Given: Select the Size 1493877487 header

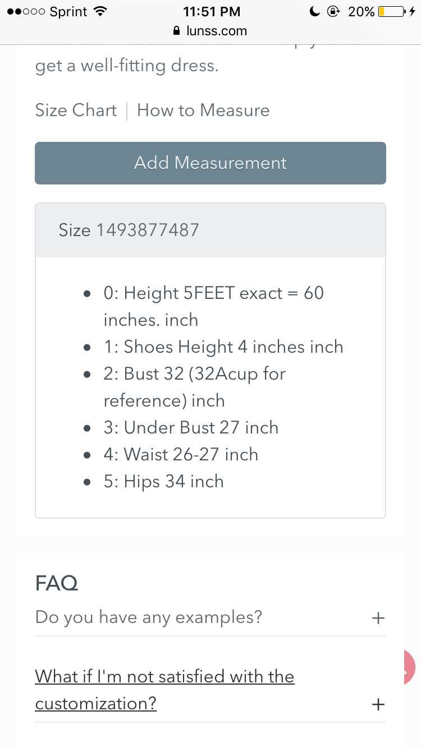Looking at the screenshot, I should pos(210,230).
